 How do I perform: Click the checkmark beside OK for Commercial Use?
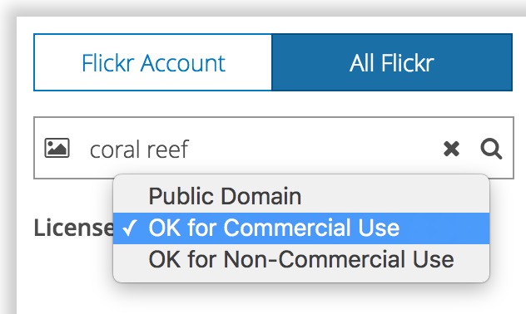click(x=129, y=228)
